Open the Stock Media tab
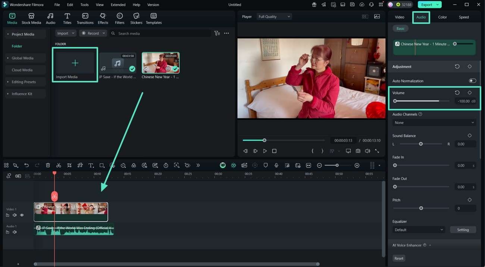This screenshot has height=267, width=485. tap(31, 19)
